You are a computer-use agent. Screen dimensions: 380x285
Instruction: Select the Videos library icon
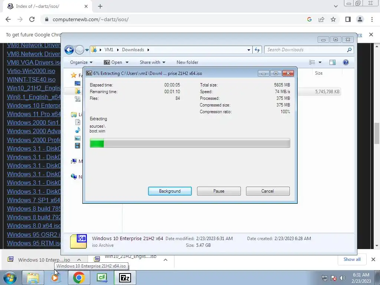(x=78, y=145)
